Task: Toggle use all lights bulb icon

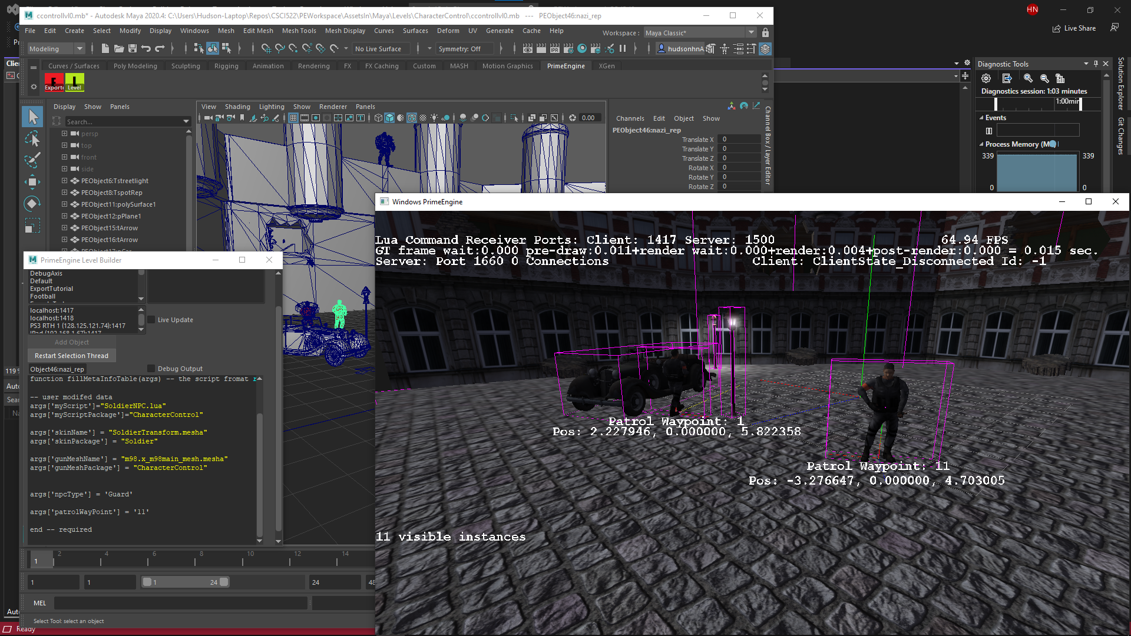Action: (x=435, y=118)
